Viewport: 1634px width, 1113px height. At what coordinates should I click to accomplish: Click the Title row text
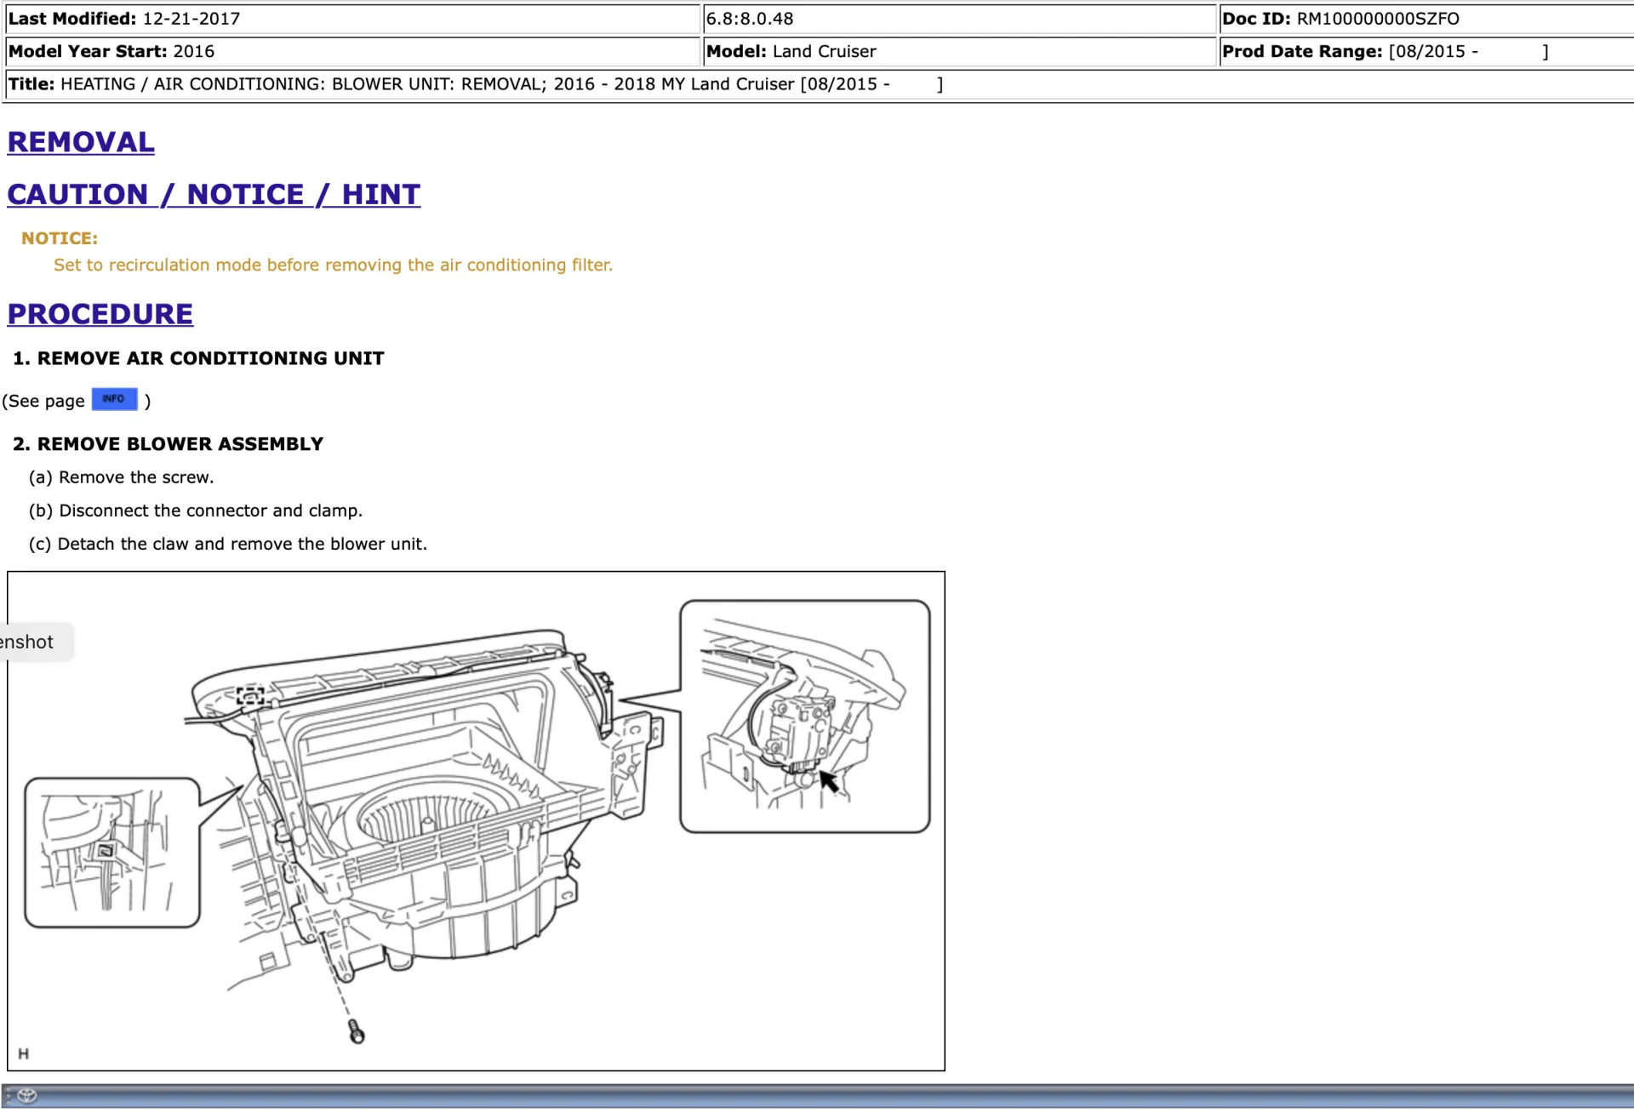(x=476, y=84)
